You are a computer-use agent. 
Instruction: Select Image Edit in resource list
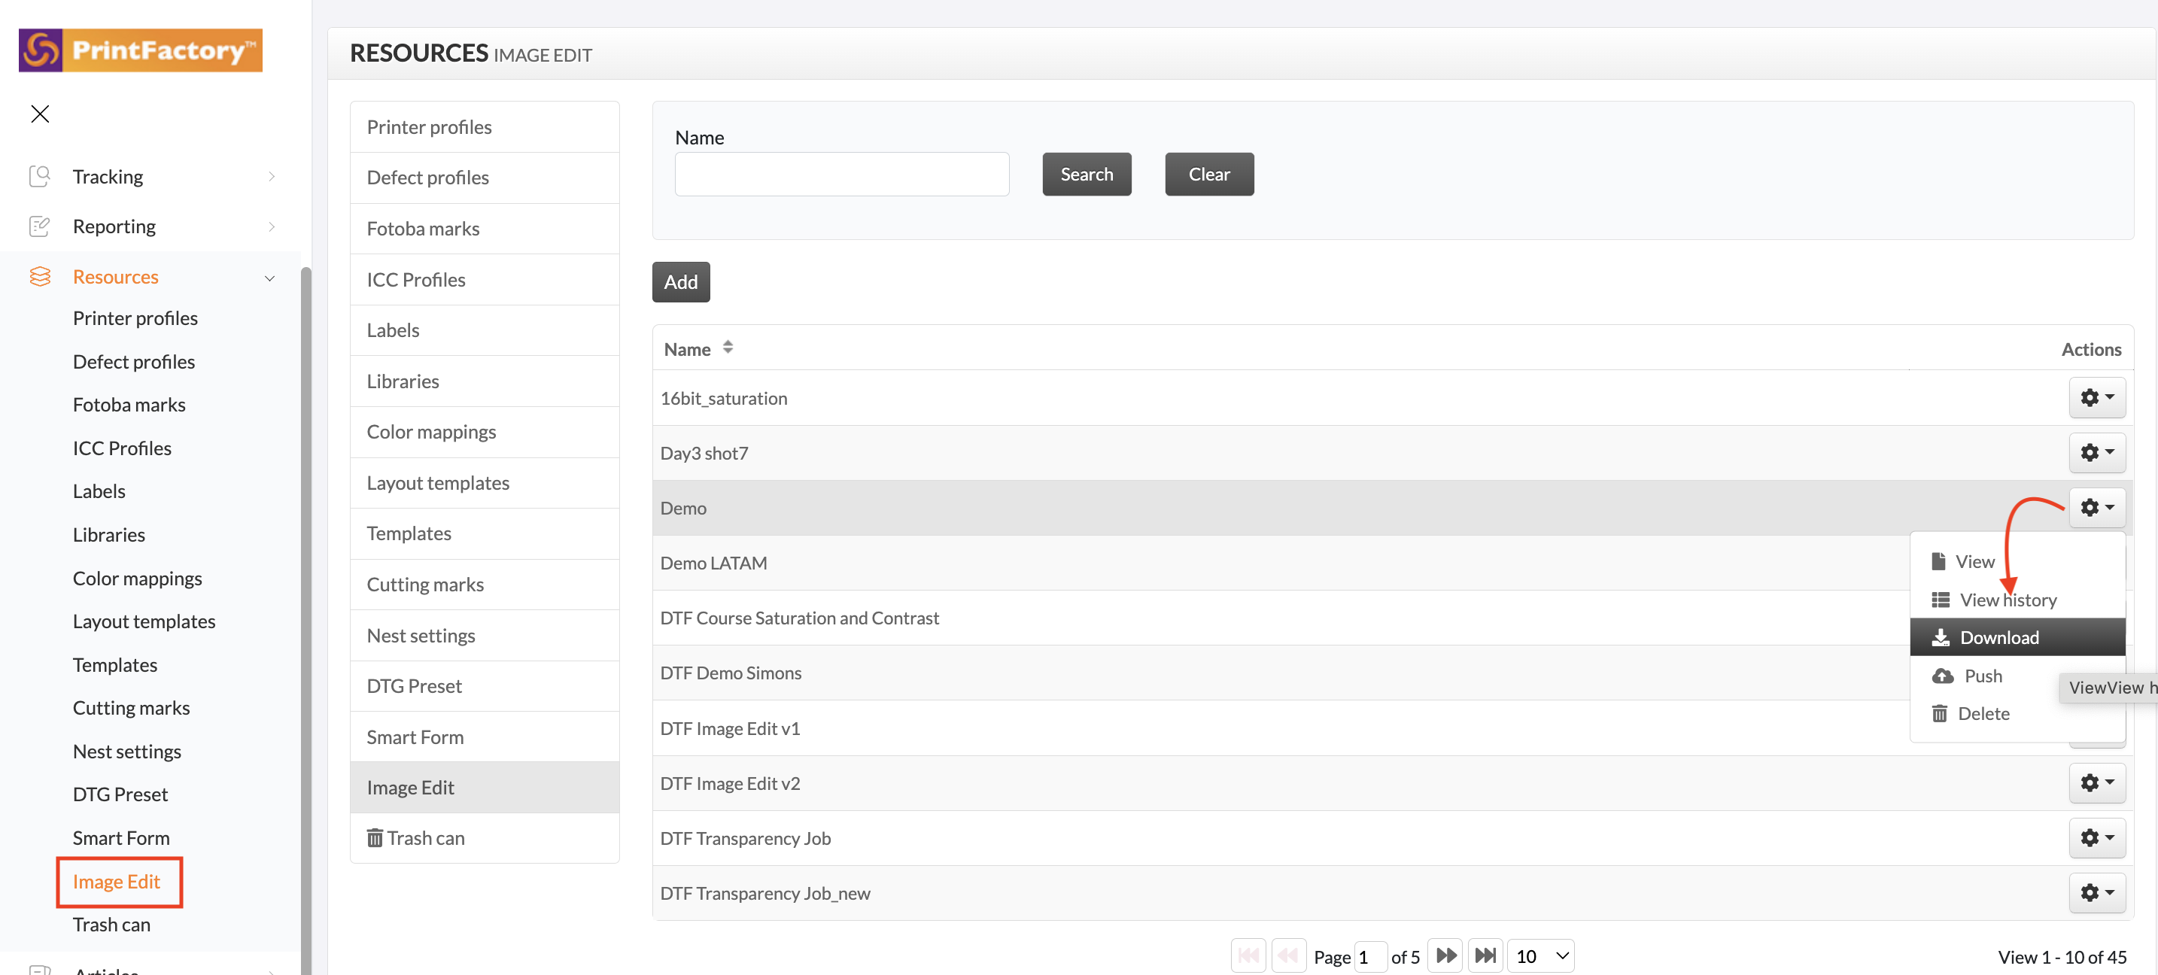485,788
